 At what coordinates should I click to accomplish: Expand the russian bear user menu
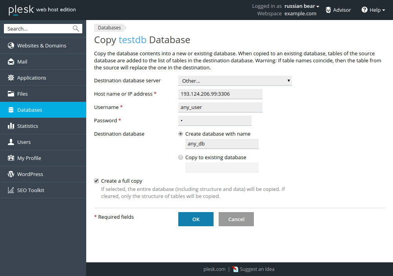[x=302, y=6]
